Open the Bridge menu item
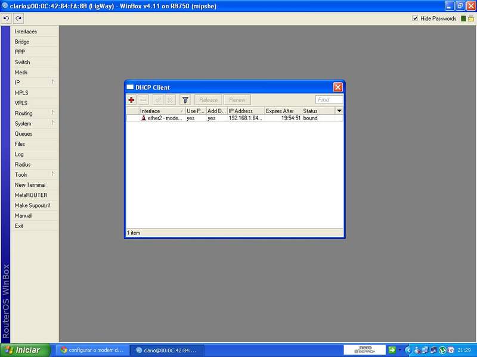Viewport: 477px width, 357px height. click(x=34, y=42)
